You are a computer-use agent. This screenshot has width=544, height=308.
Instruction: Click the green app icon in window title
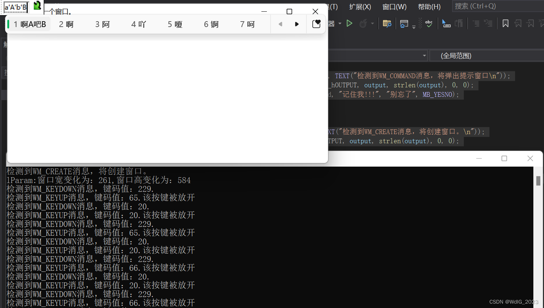coord(37,5)
